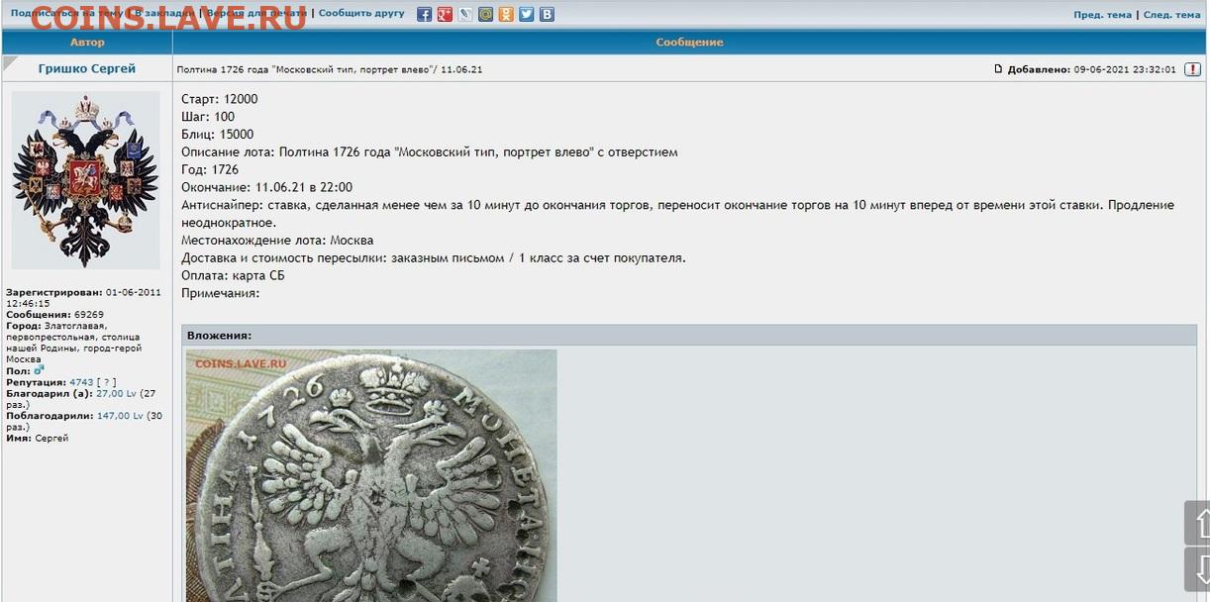The image size is (1210, 602).
Task: Click the 'Добавлено: 09-06-2021' timestamp
Action: click(1091, 69)
